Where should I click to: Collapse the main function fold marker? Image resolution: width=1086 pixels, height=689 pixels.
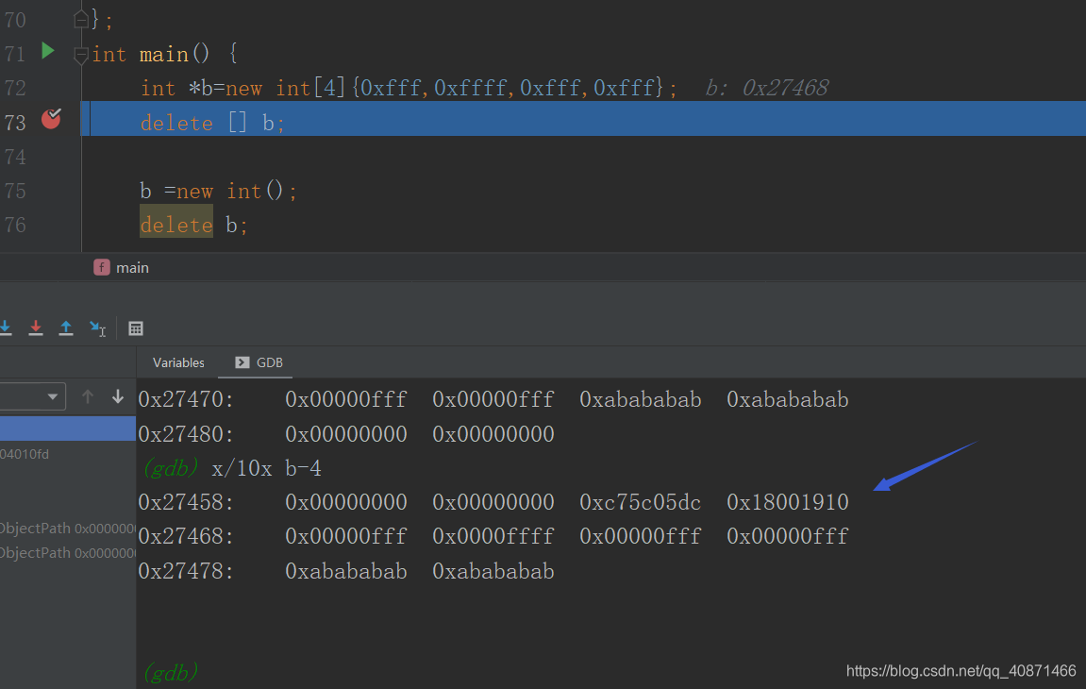pos(81,55)
